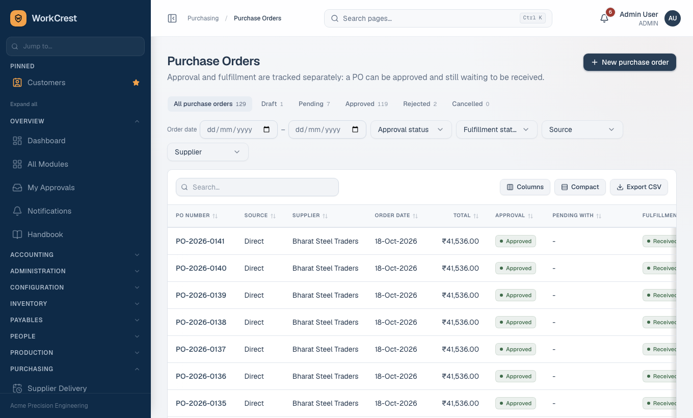
Task: Switch to the Pending tab
Action: point(314,104)
